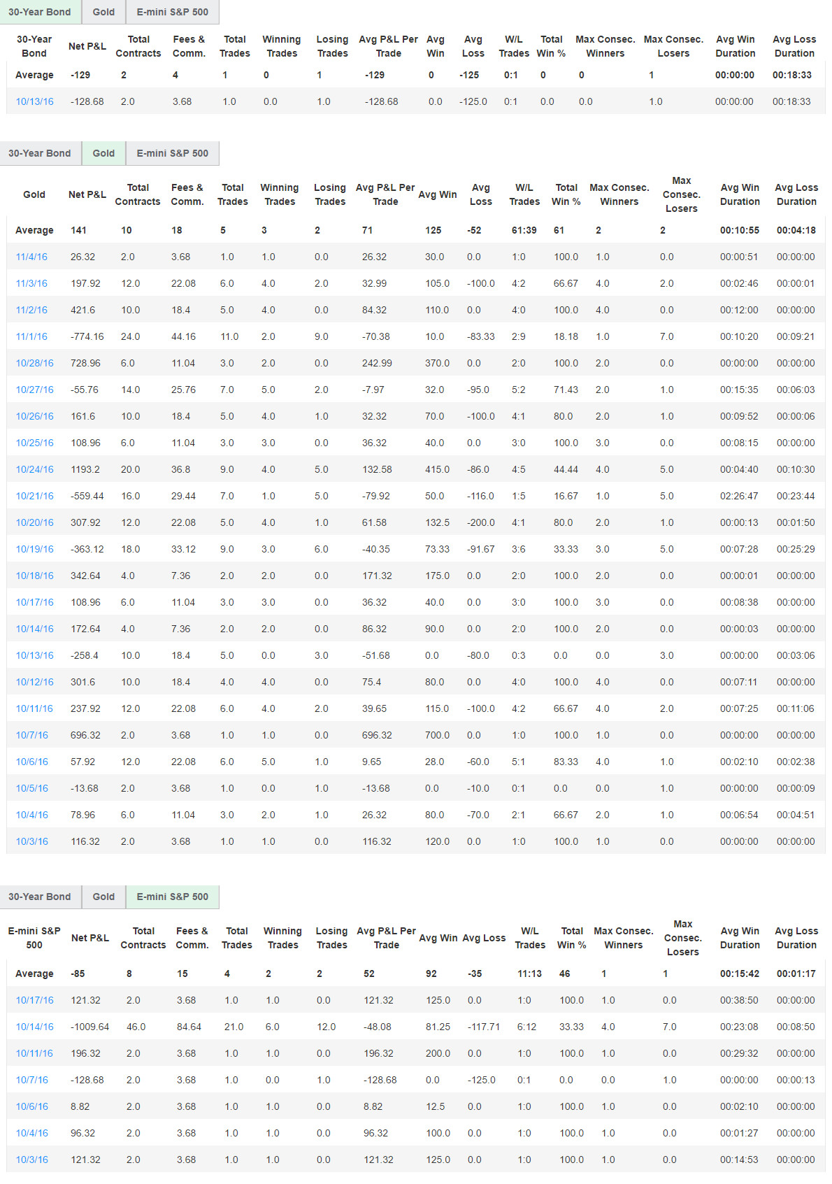Viewport: 832px width, 1184px height.
Task: Click the 10/12/16 date link
Action: (34, 682)
